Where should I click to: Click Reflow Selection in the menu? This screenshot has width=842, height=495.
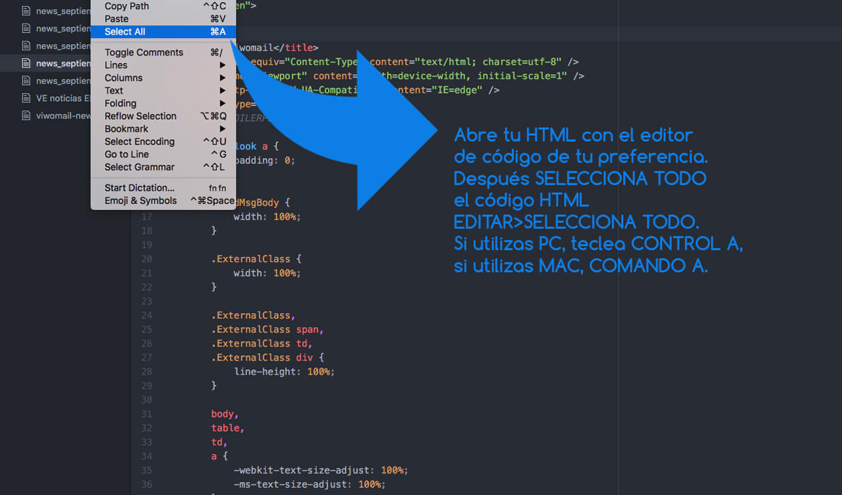click(x=141, y=116)
